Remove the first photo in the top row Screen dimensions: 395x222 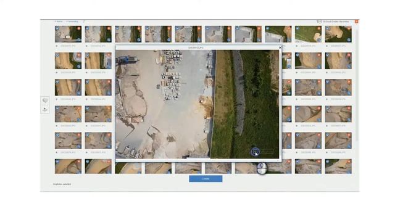(79, 28)
